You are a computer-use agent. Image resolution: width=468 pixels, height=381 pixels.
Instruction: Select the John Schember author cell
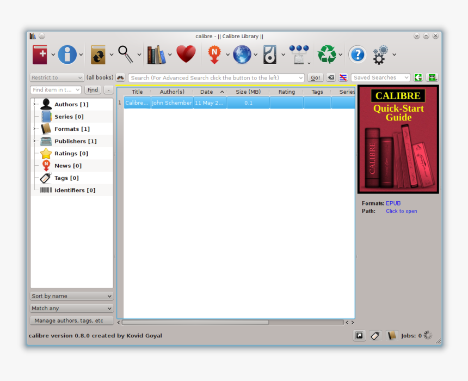(172, 103)
